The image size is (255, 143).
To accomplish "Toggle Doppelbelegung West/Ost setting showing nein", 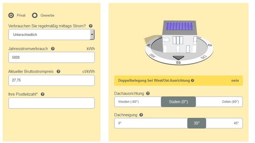I will pos(235,81).
